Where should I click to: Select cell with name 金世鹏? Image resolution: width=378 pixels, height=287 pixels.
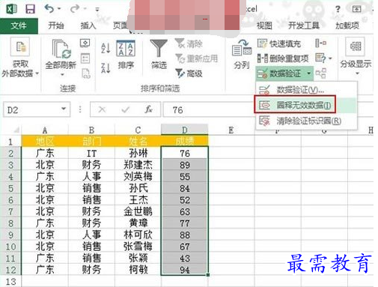(138, 211)
